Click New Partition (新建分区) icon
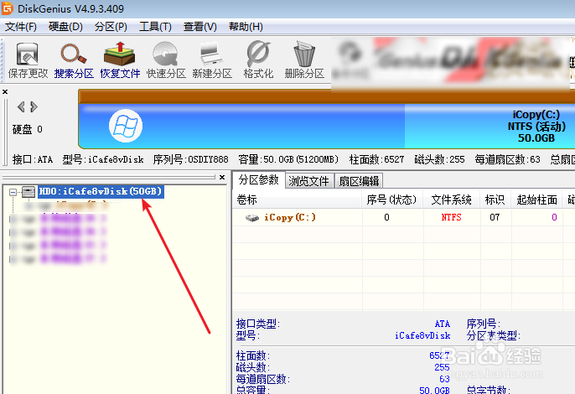 click(212, 60)
